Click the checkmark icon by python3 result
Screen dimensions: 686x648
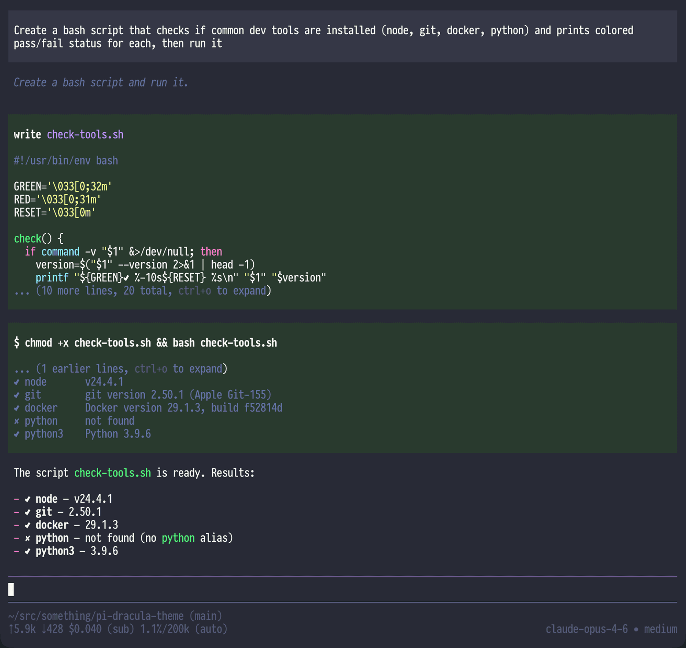click(x=16, y=433)
